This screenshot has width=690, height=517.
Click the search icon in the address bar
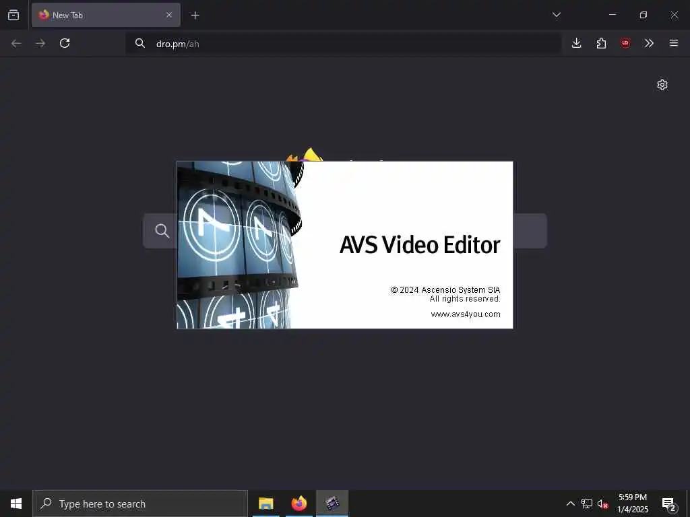coord(140,43)
